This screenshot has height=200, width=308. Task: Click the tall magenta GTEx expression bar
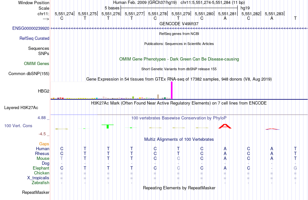[x=172, y=90]
